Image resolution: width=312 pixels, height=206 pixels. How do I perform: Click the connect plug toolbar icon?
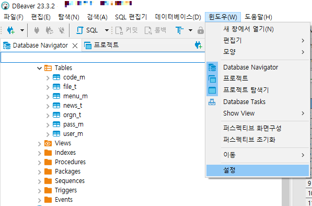click(x=37, y=30)
